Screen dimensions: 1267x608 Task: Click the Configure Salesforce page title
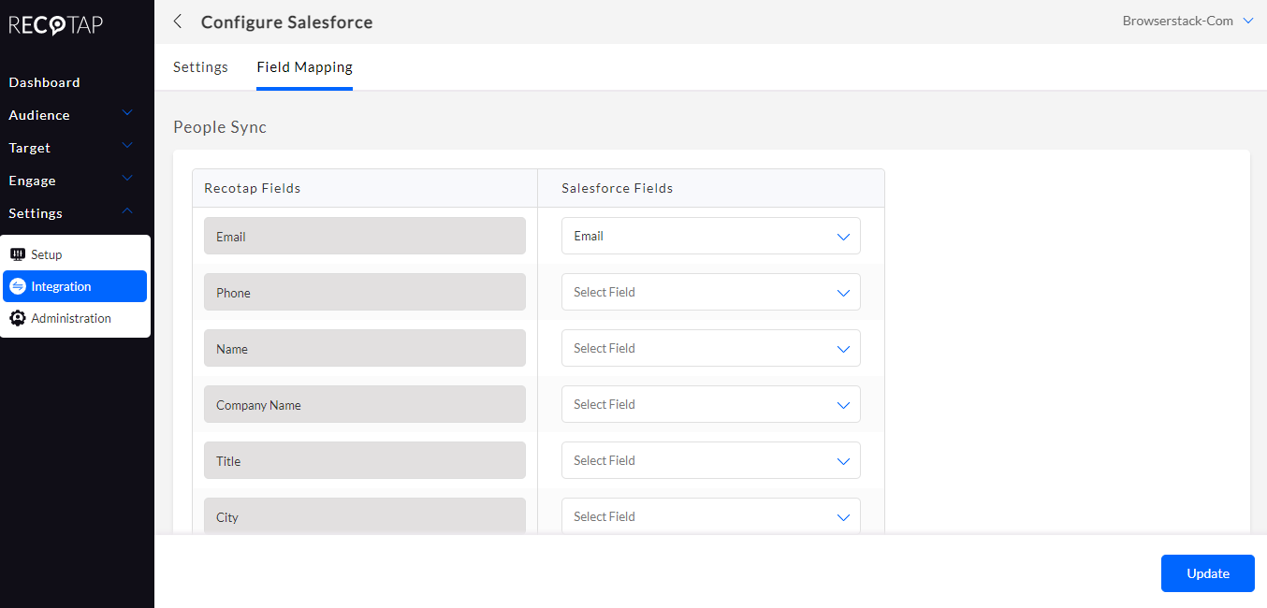click(287, 22)
